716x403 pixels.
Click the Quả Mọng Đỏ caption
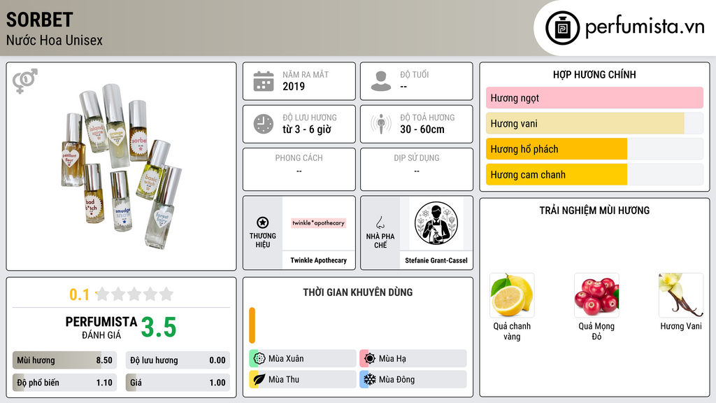596,331
